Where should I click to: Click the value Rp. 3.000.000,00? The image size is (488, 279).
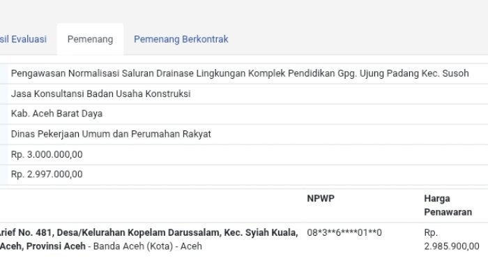[47, 154]
